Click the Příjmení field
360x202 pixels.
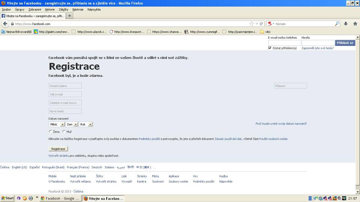tap(290, 86)
